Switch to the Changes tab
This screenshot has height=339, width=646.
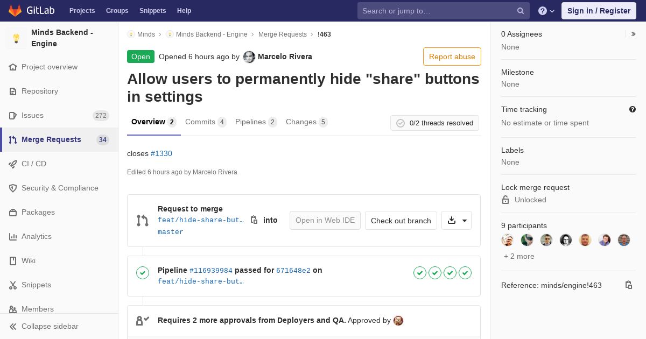(306, 122)
